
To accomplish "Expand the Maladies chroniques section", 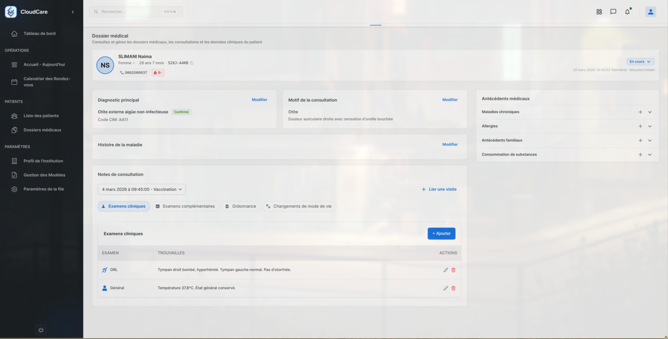I will (x=649, y=112).
